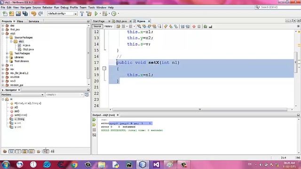The height and width of the screenshot is (169, 301).
Task: Run the project with green play icon
Action: 96,14
